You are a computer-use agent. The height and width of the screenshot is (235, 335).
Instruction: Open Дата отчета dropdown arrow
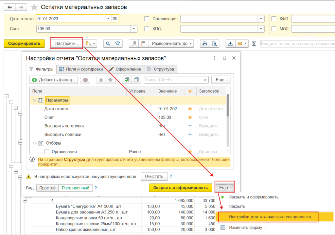click(x=108, y=19)
